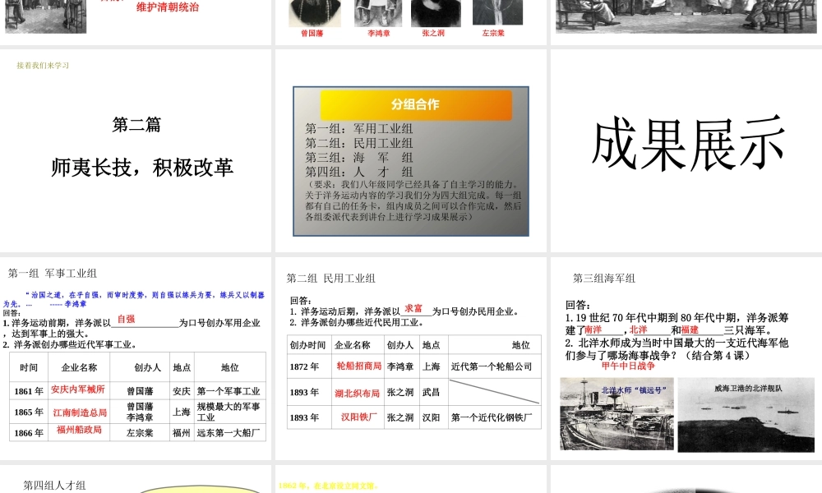Click the 1861 年 cell
This screenshot has height=493, width=822.
click(29, 391)
